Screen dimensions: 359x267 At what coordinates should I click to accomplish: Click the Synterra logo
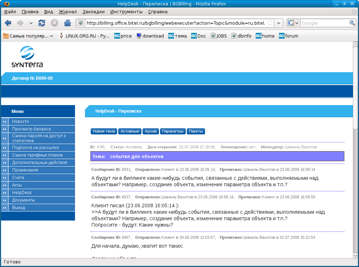(x=27, y=56)
